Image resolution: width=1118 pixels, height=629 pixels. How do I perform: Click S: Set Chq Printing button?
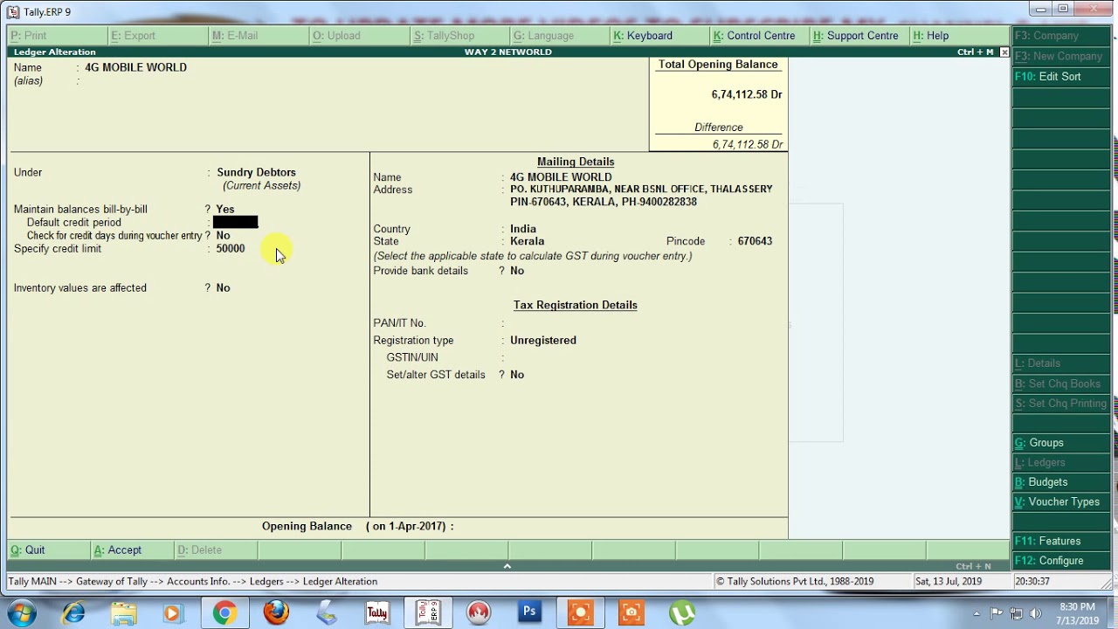(x=1059, y=404)
